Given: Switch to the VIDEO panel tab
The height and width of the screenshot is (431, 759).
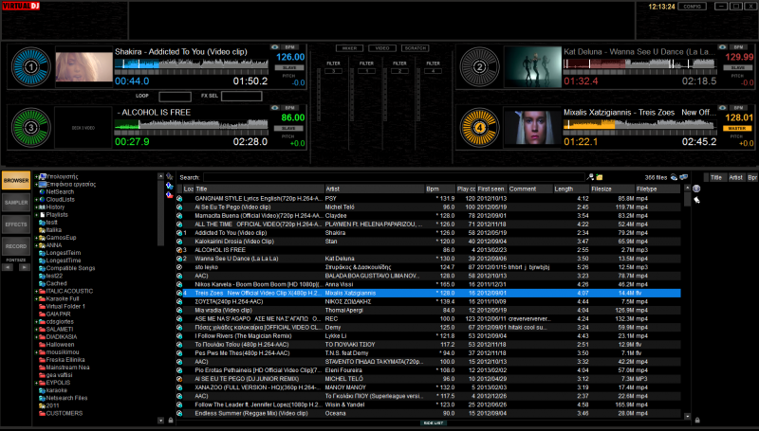Looking at the screenshot, I should (382, 48).
